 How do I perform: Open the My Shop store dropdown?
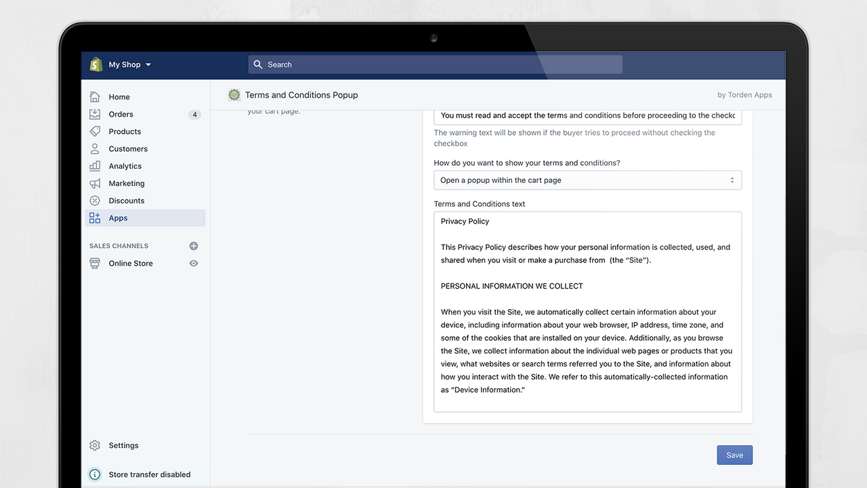[x=129, y=64]
